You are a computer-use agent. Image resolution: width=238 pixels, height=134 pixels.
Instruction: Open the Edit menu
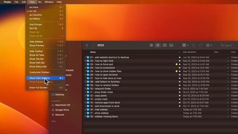pos(24,2)
